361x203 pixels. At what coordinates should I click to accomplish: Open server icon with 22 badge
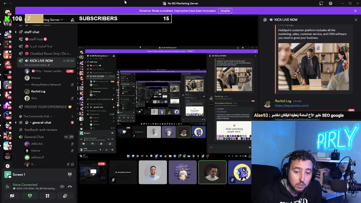tap(7, 84)
